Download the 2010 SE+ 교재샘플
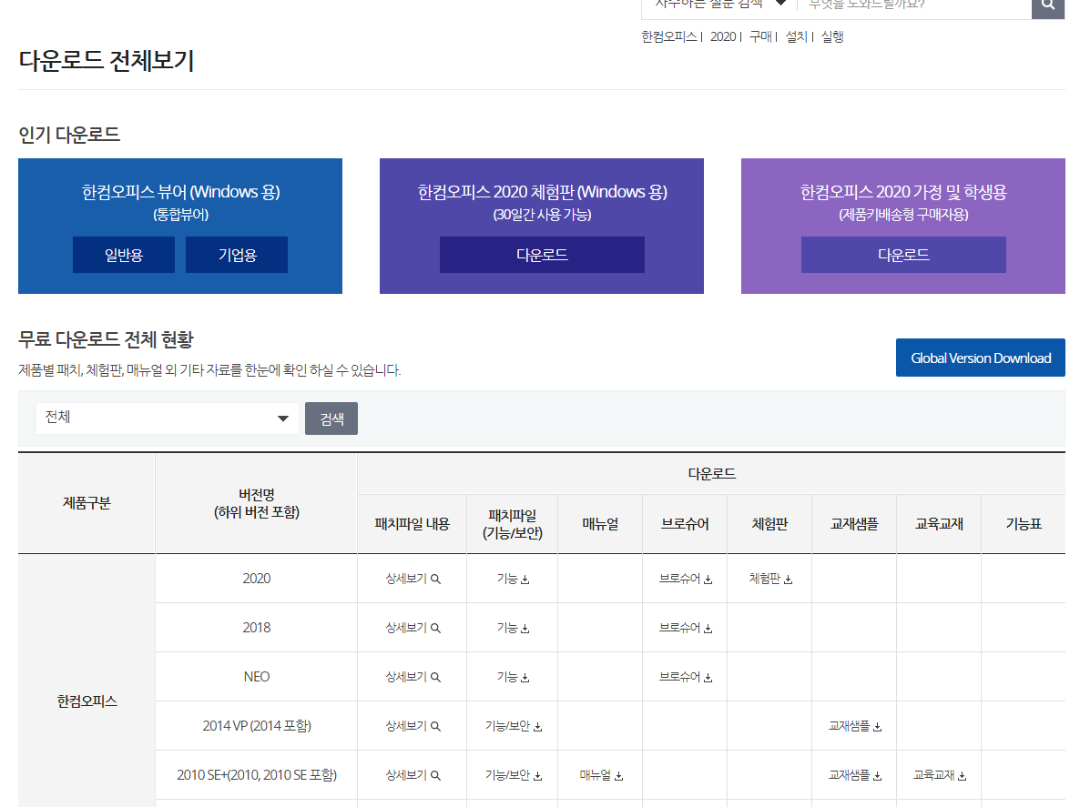The width and height of the screenshot is (1080, 807). [x=855, y=775]
